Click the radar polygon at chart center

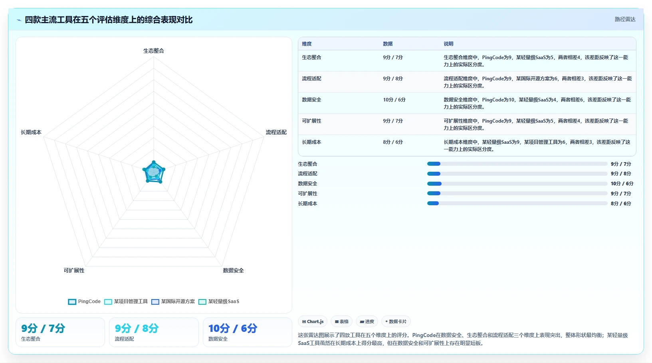154,172
